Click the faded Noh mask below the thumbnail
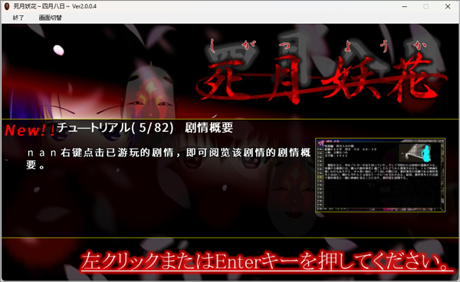 pos(289,202)
